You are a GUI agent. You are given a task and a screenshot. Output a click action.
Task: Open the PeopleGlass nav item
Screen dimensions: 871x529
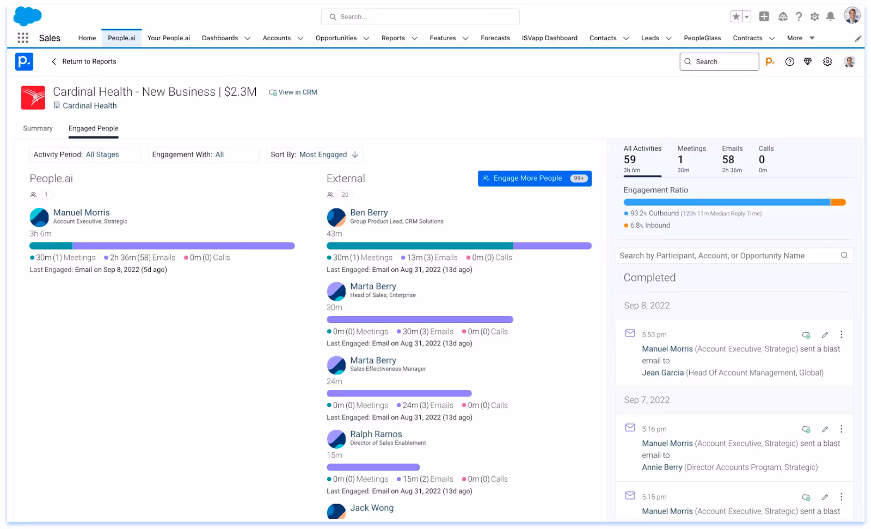(x=702, y=38)
